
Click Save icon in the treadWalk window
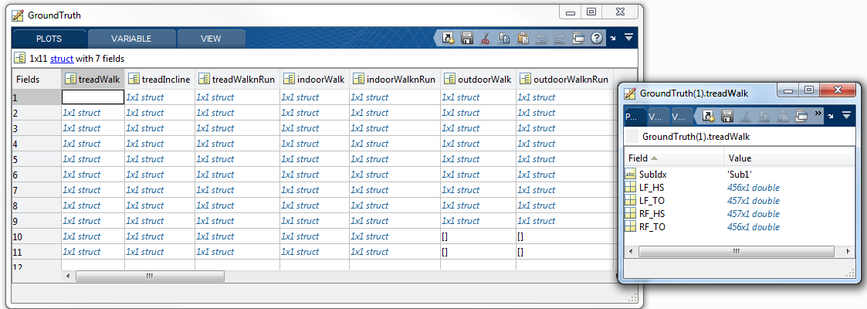726,116
